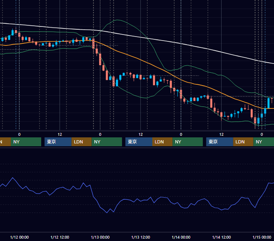
Task: Click the 1/14 00:00 time axis label
Action: click(181, 237)
